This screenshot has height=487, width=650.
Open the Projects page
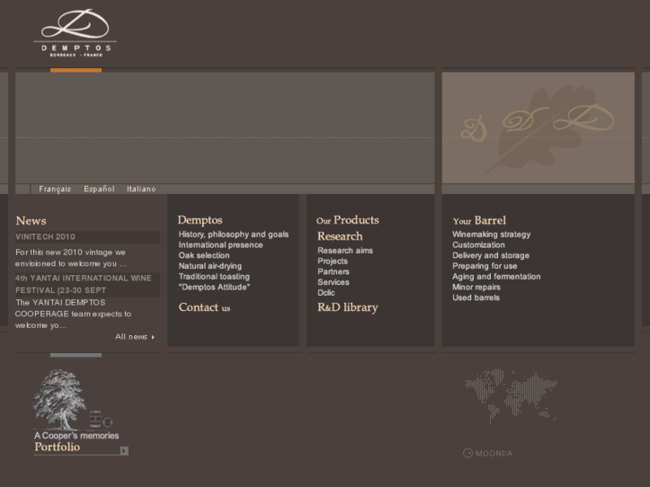(333, 261)
